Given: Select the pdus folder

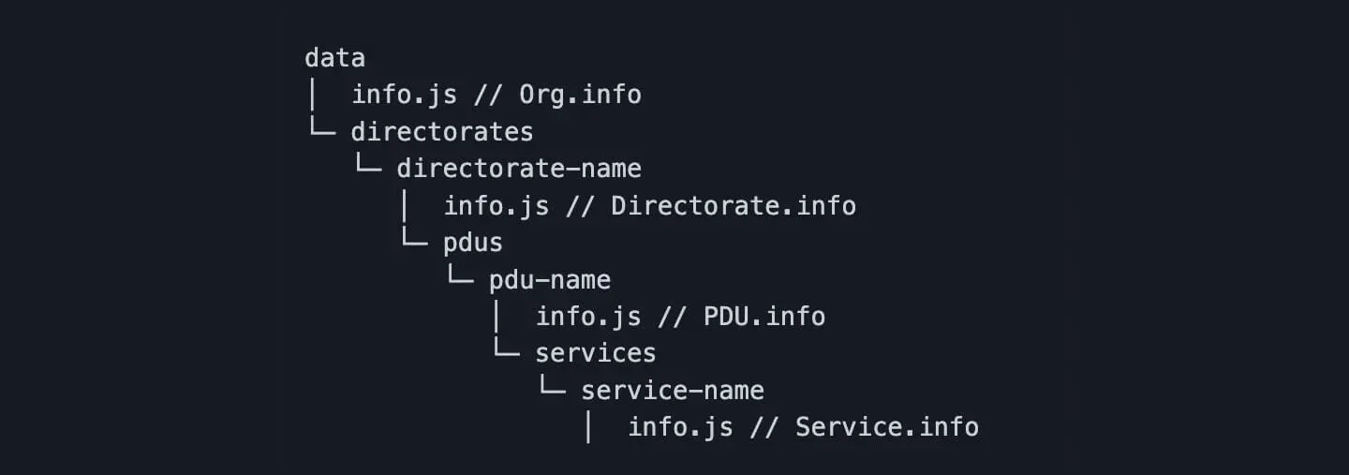Looking at the screenshot, I should tap(473, 243).
